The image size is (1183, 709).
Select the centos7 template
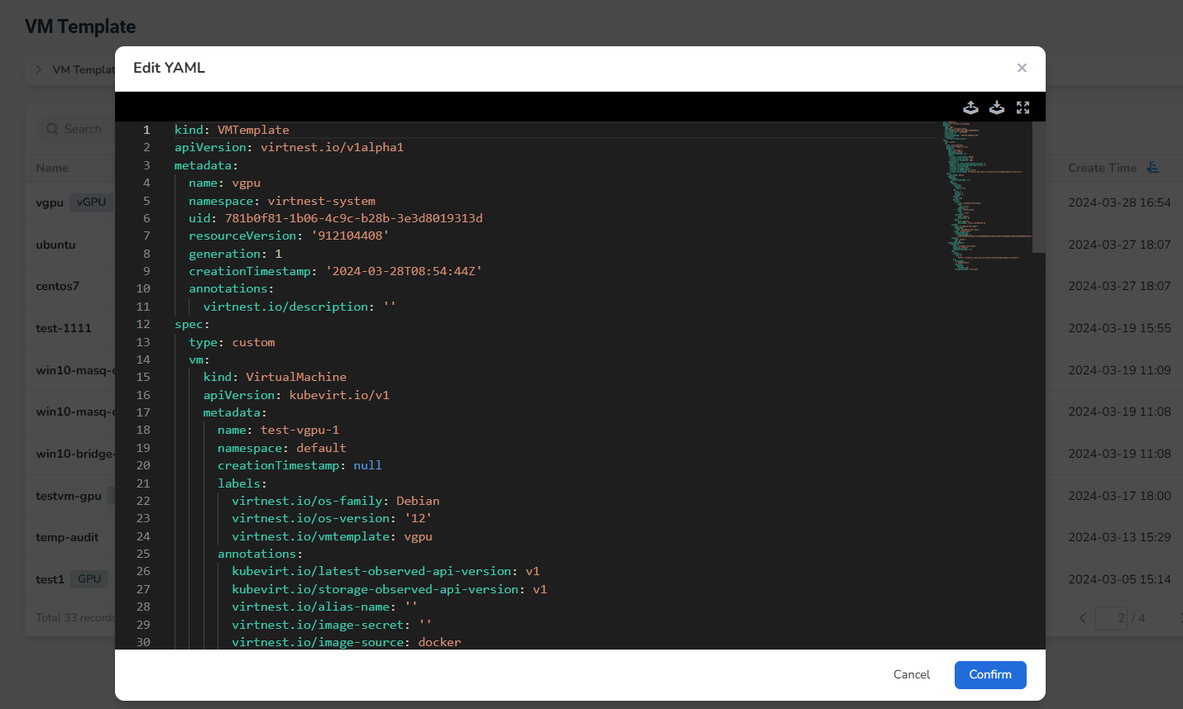coord(57,285)
